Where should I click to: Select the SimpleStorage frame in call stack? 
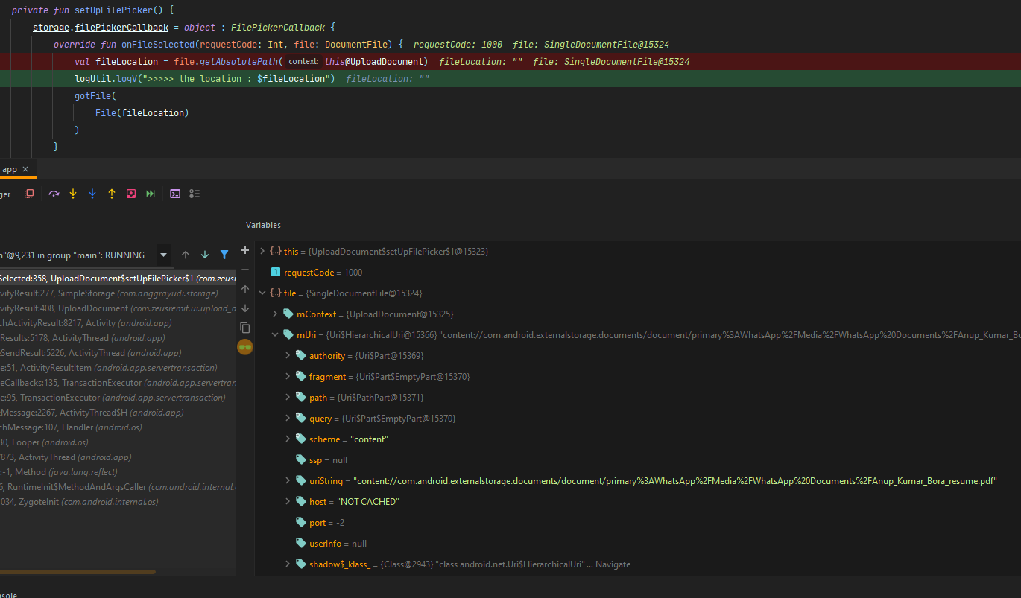tap(89, 293)
